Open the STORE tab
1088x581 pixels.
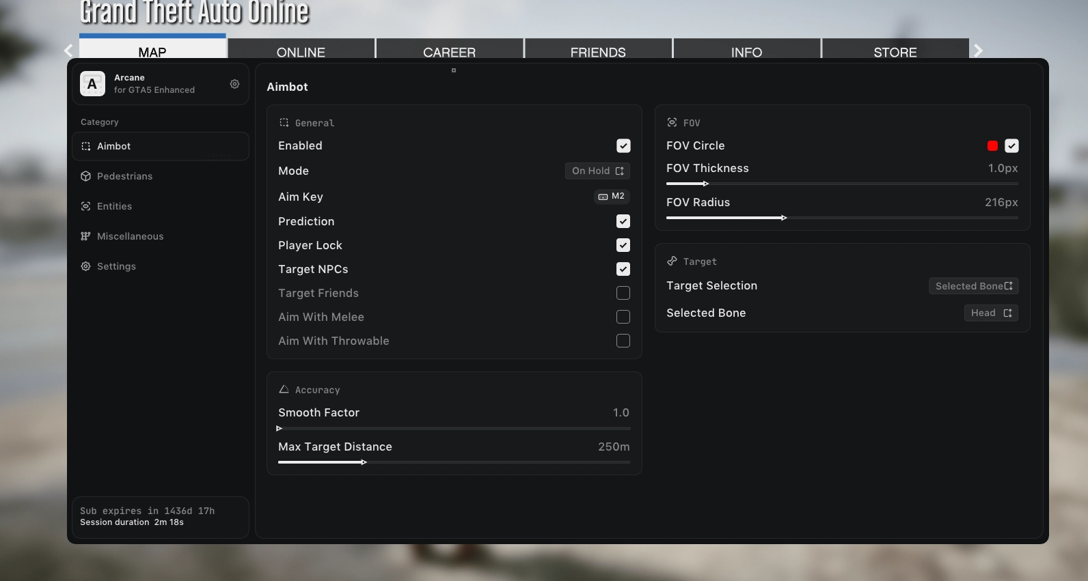895,49
